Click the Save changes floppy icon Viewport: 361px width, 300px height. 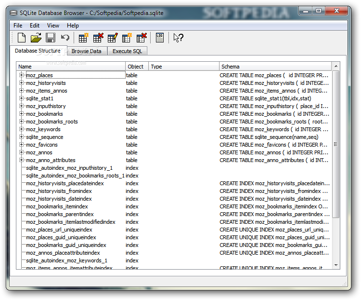click(x=51, y=38)
